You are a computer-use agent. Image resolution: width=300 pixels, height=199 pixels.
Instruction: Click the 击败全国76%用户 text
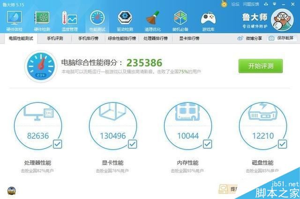112,171
